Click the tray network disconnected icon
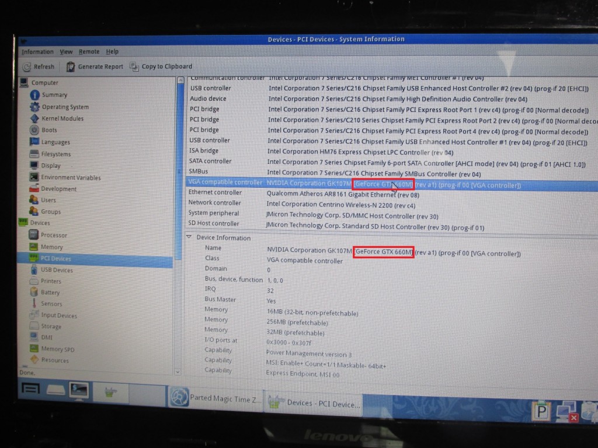 click(566, 412)
